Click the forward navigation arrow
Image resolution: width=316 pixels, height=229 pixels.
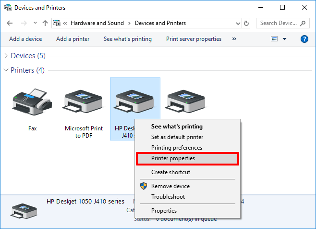24,23
